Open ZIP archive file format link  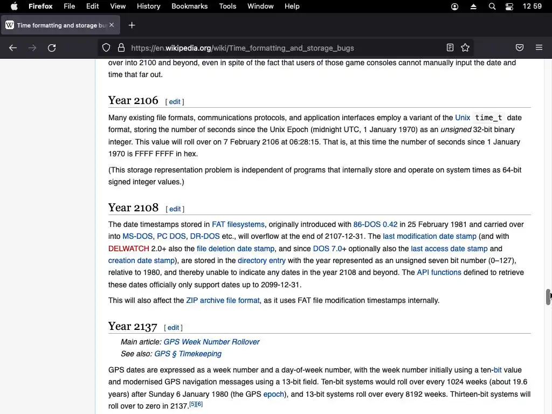(223, 301)
